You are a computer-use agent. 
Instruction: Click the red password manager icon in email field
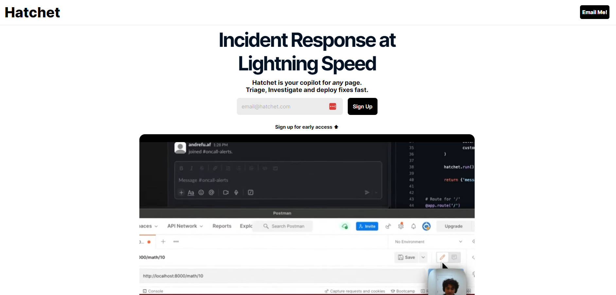coord(332,106)
